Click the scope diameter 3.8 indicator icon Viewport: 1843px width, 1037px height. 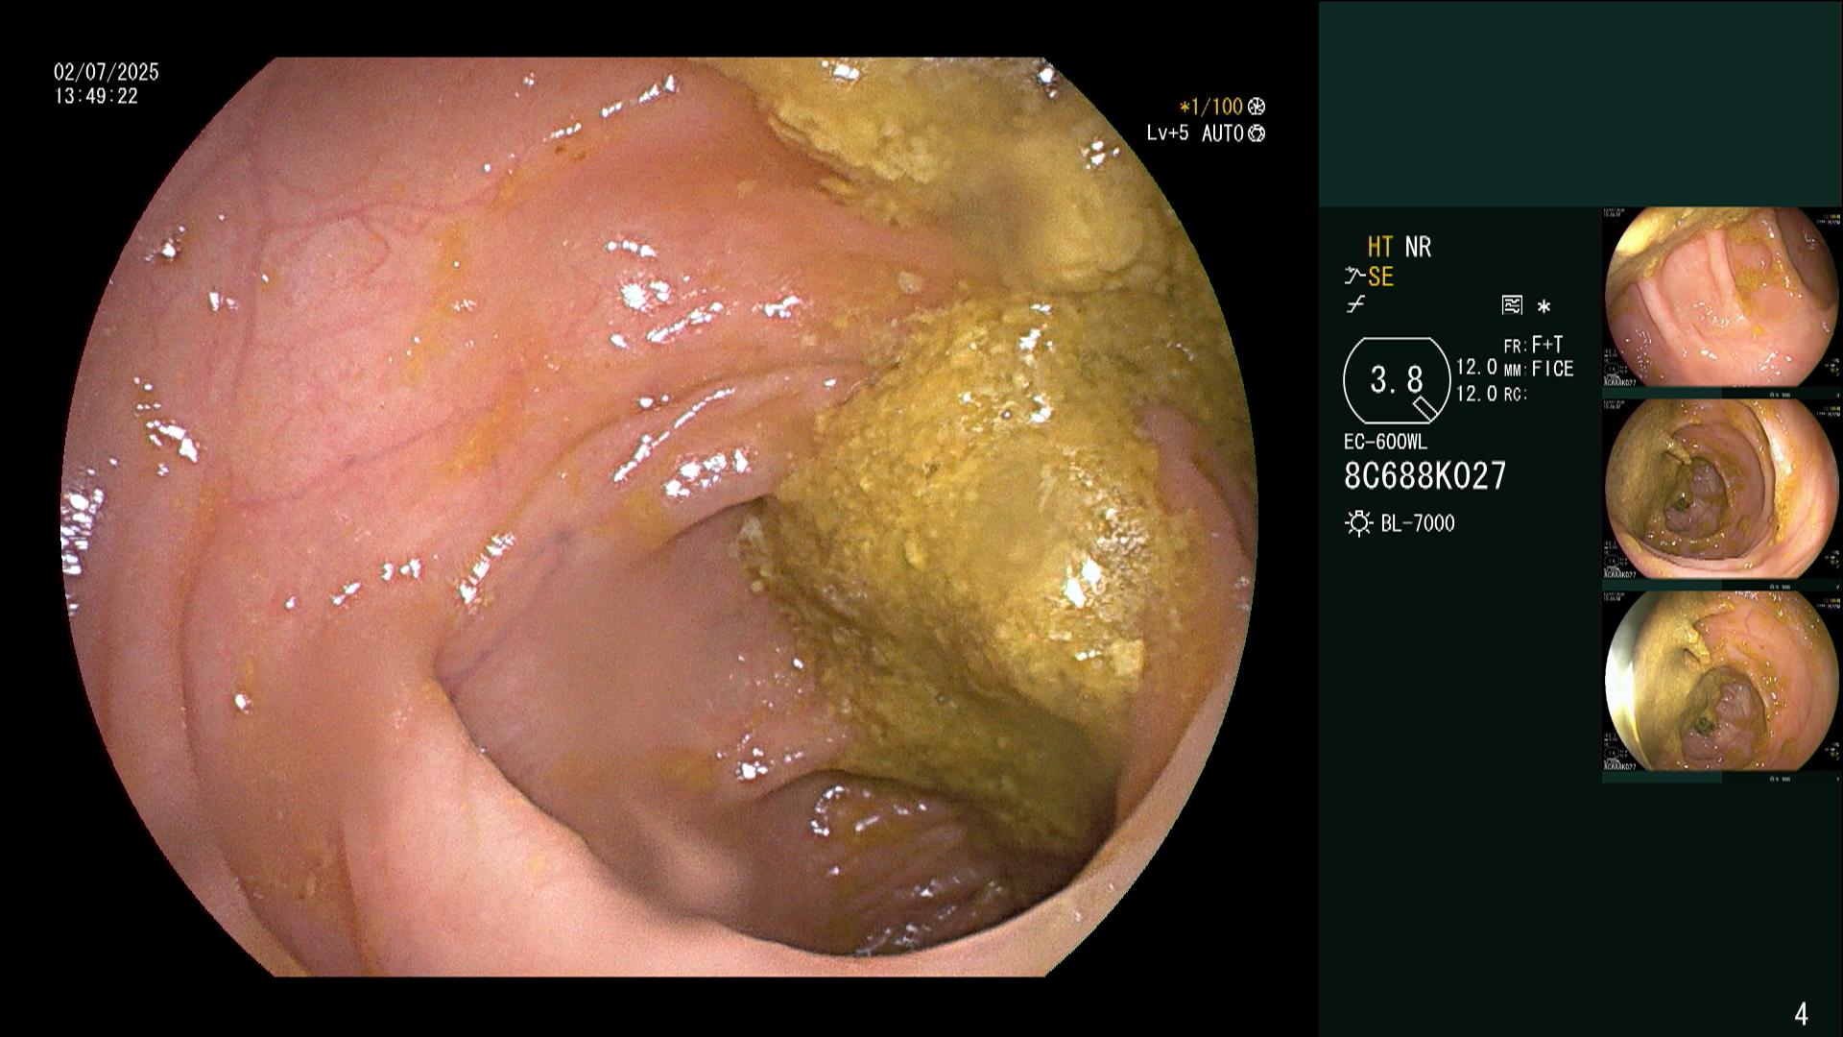click(1397, 380)
